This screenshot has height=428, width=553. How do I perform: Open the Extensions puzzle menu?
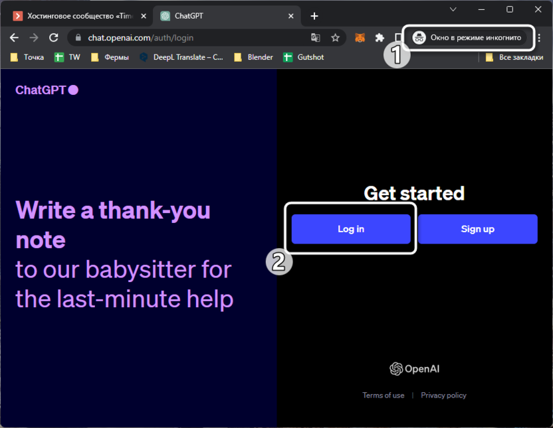point(380,38)
